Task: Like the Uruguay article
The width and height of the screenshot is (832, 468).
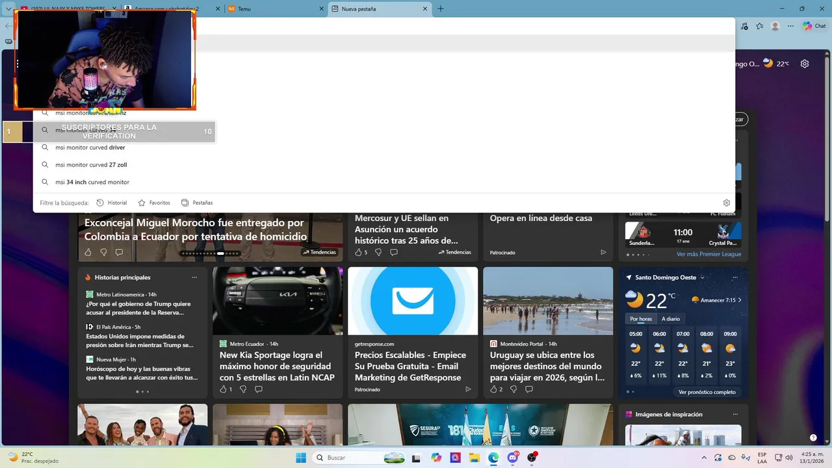Action: [x=496, y=389]
